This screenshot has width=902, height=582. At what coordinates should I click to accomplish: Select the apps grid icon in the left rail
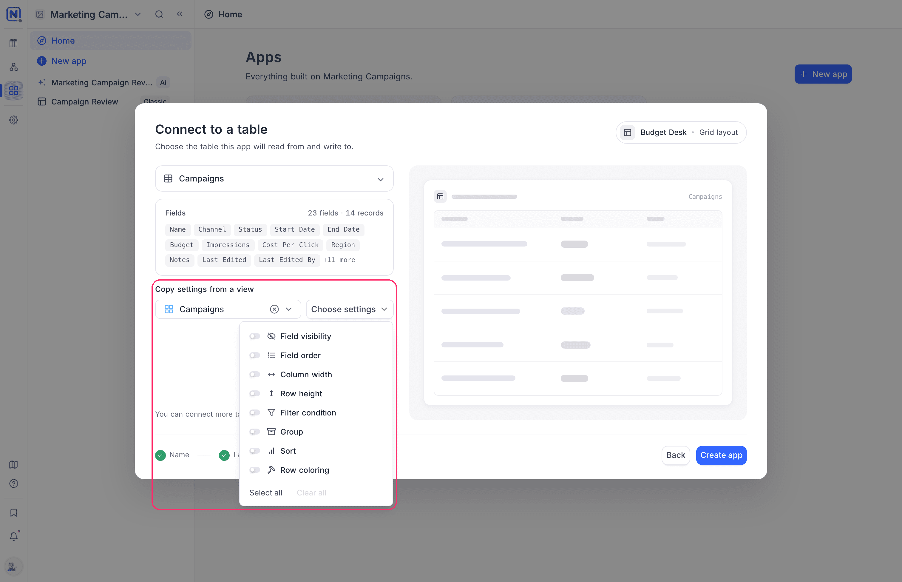[14, 91]
